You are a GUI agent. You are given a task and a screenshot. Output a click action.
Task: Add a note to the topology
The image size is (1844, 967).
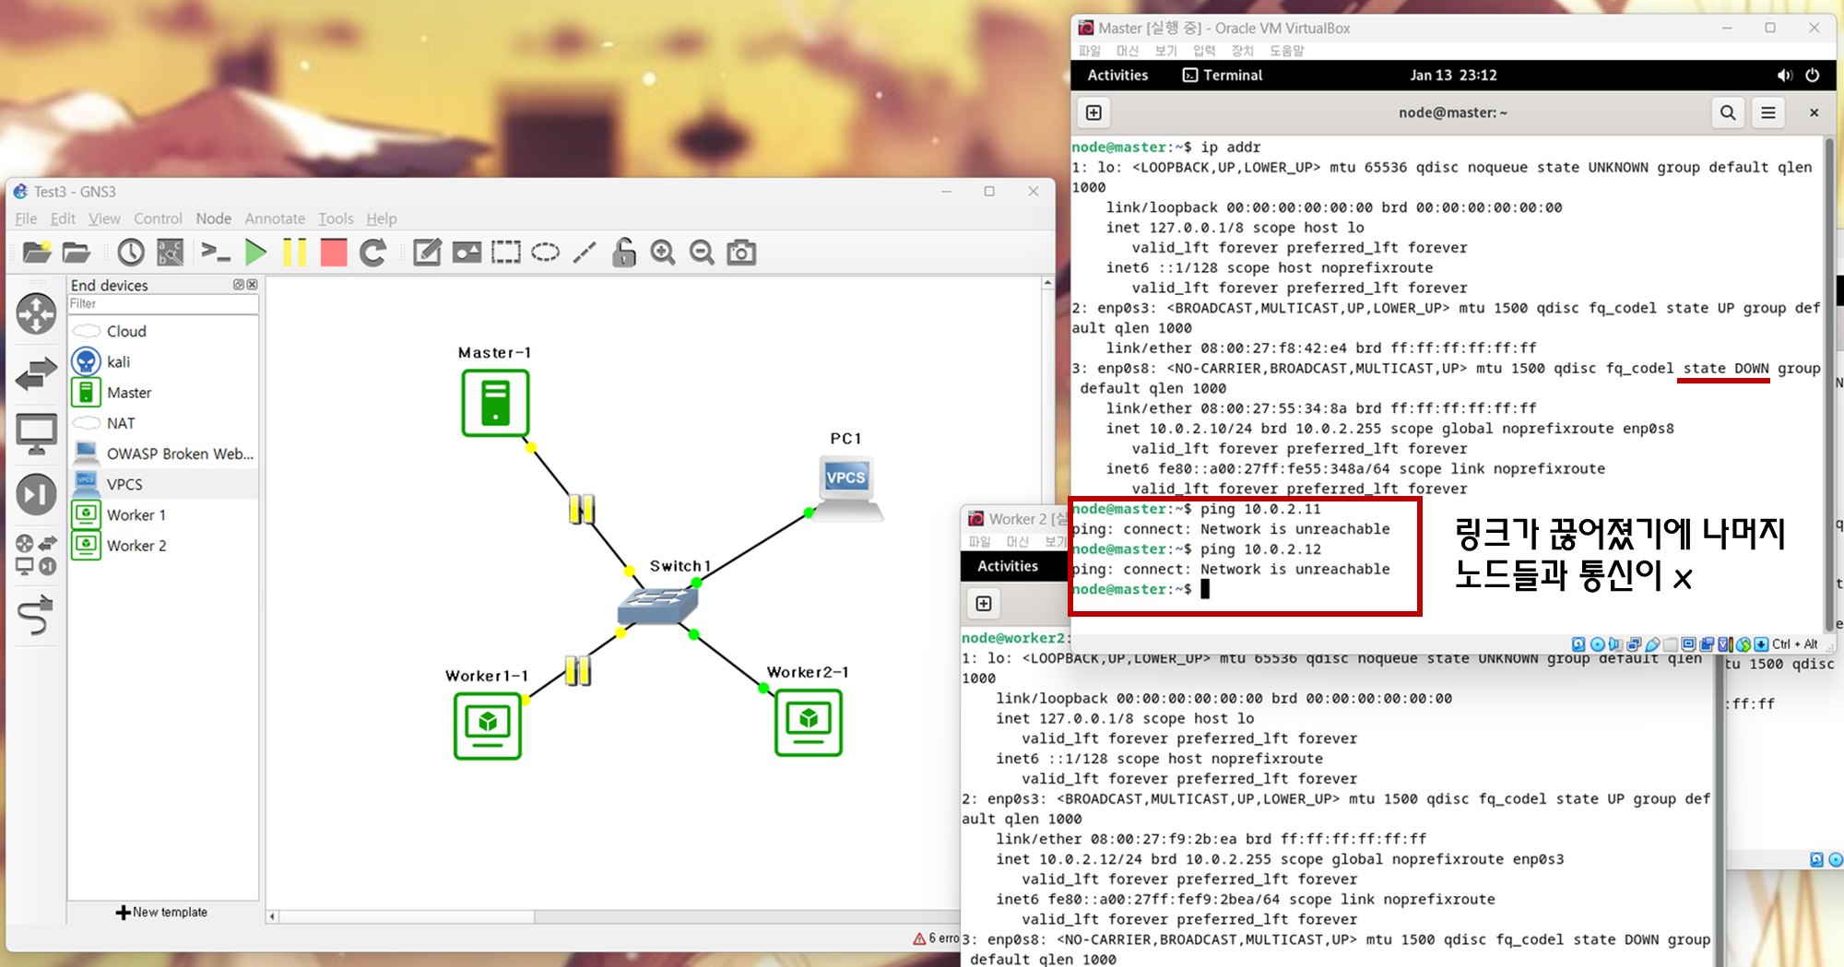427,252
